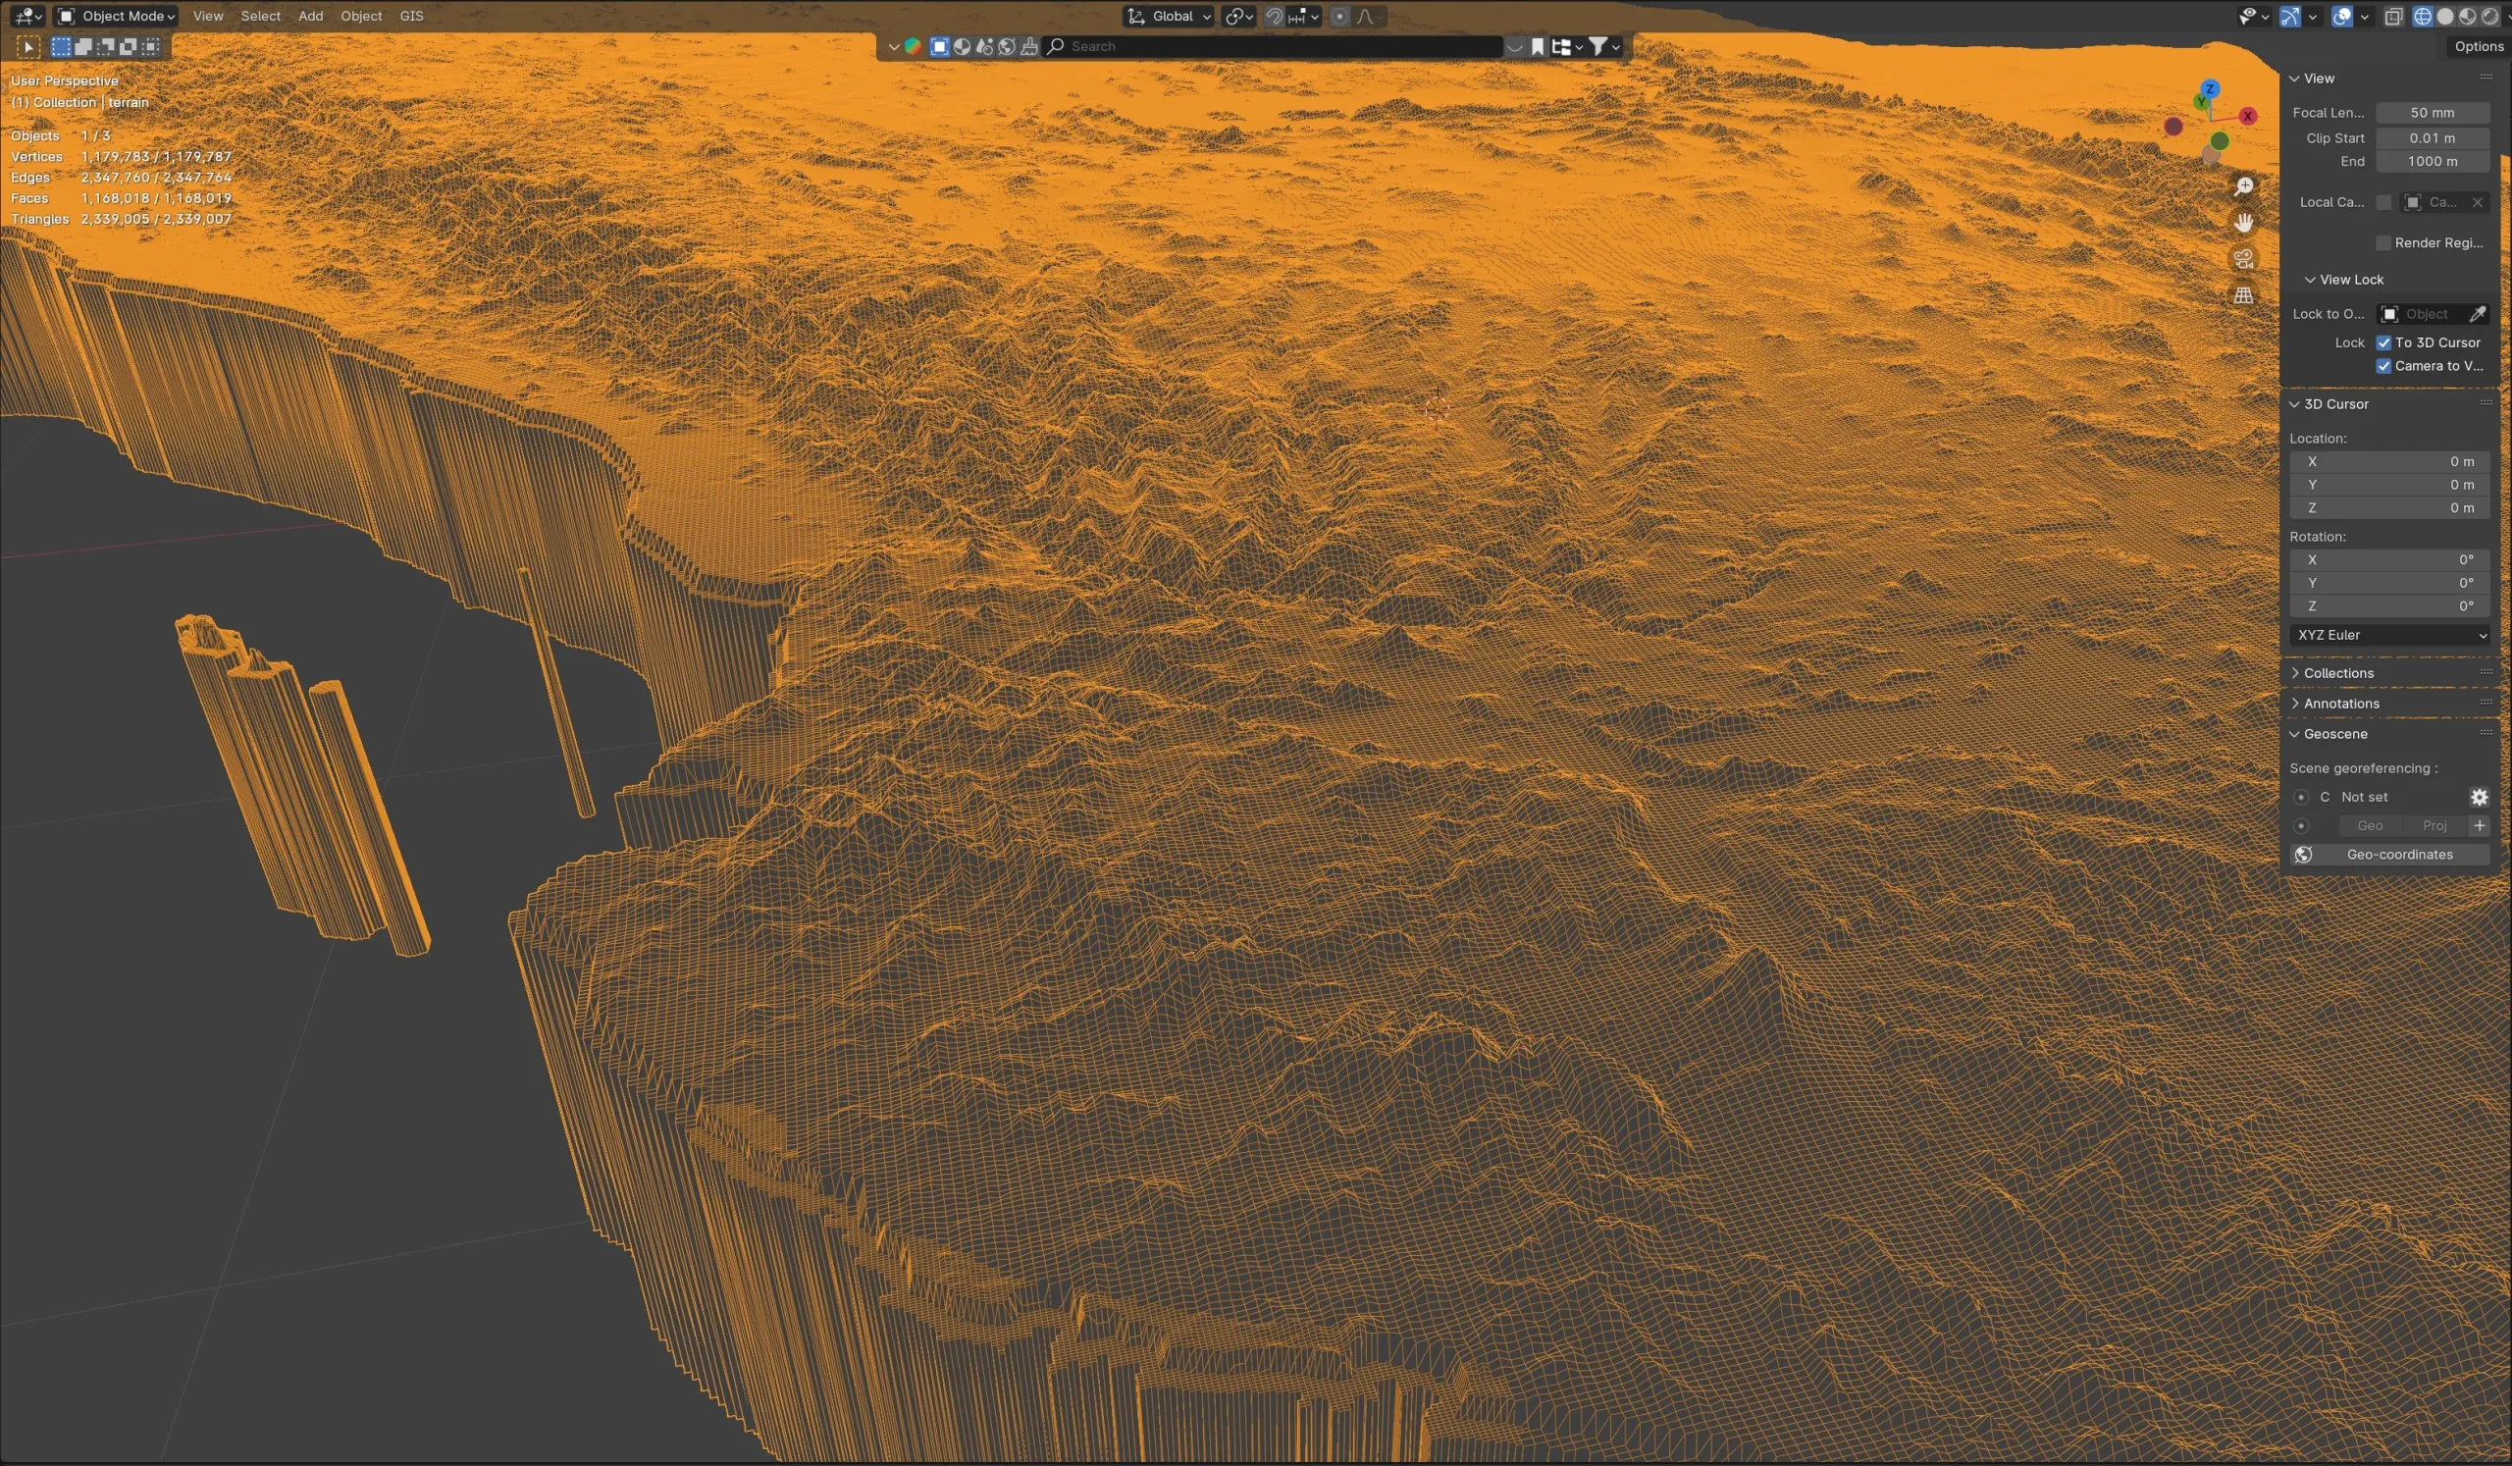The width and height of the screenshot is (2512, 1466).
Task: Uncheck Lock To 3D Cursor
Action: [x=2383, y=342]
